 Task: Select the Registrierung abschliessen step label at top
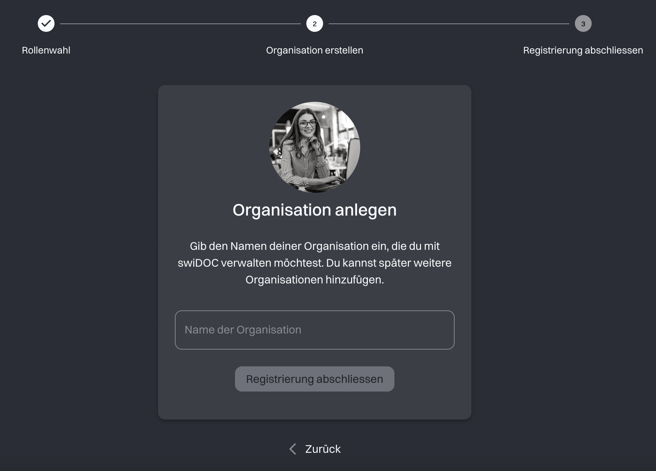click(x=583, y=50)
